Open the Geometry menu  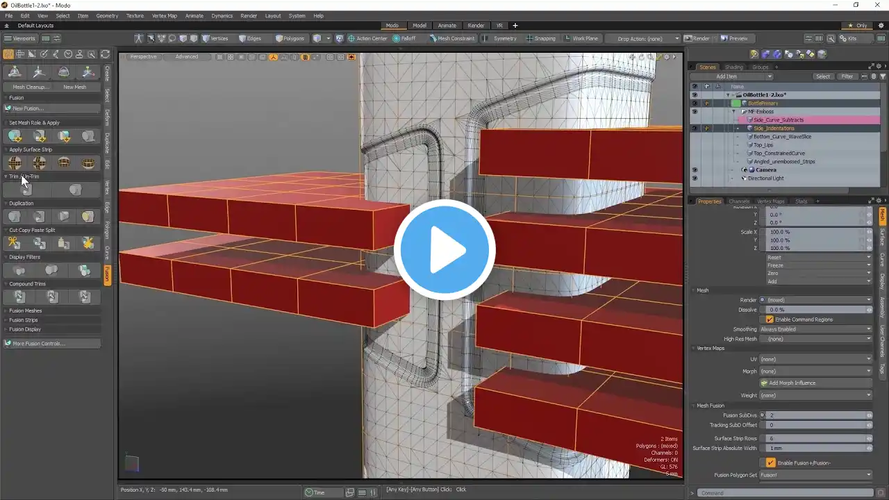107,15
